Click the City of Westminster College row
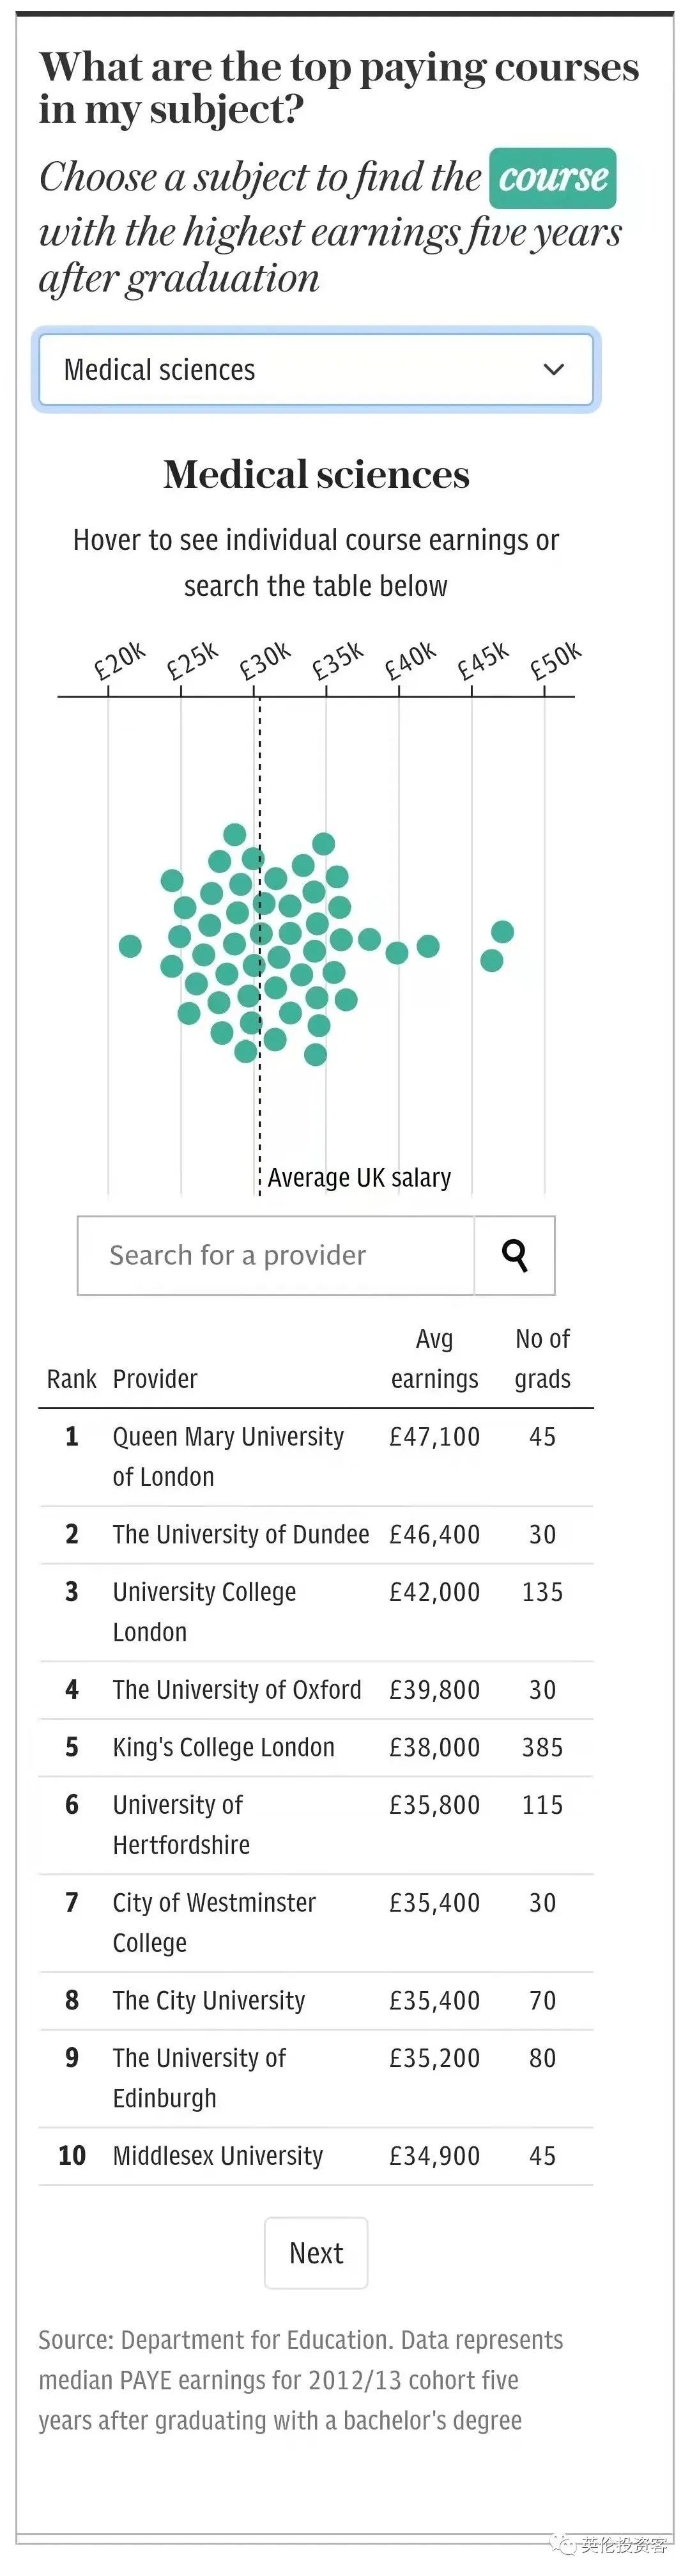 pos(316,1923)
